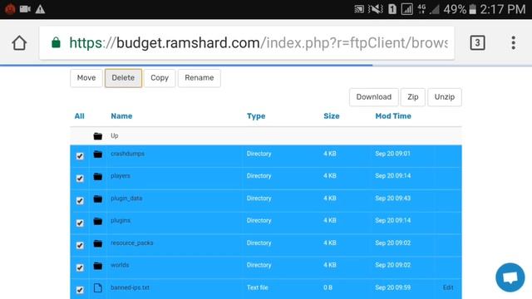Click the crashdumps folder icon
This screenshot has width=532, height=299.
pos(98,154)
